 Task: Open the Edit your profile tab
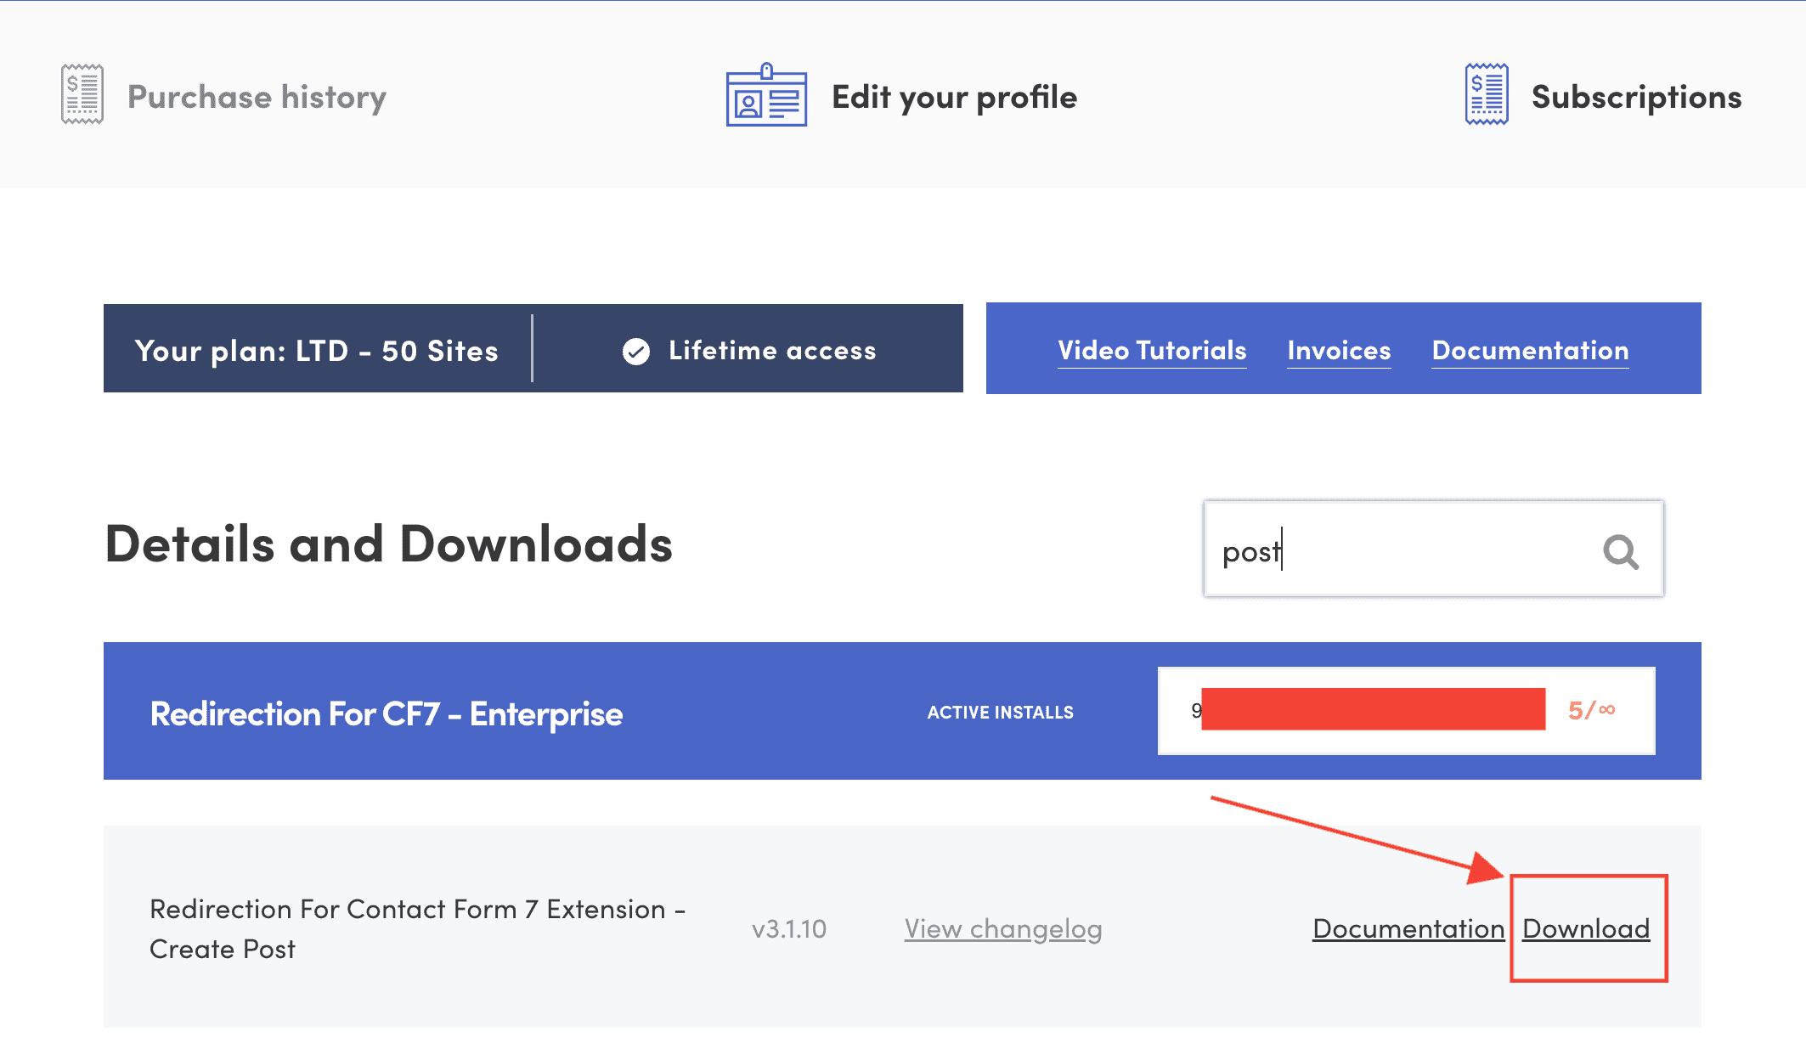coord(954,97)
